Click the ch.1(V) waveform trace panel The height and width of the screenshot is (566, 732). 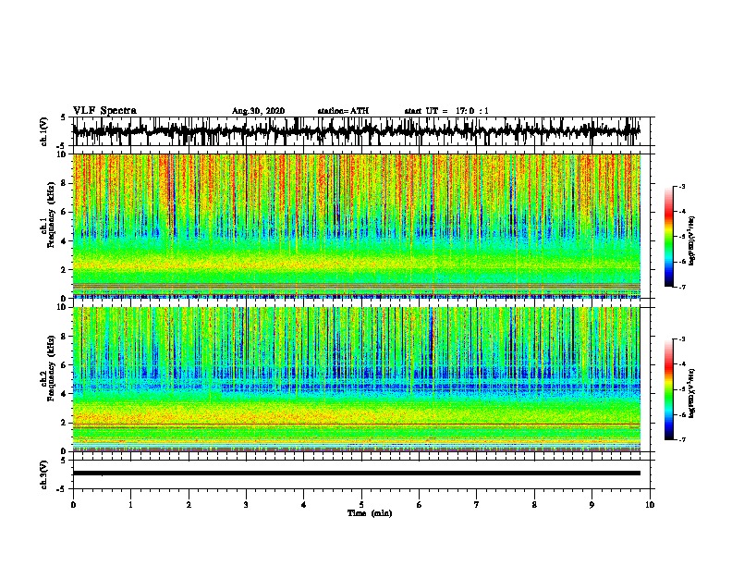point(363,131)
